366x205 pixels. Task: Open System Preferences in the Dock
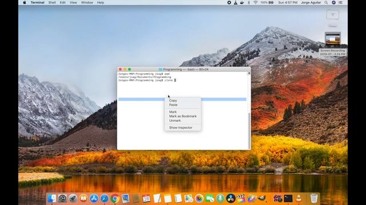point(62,198)
